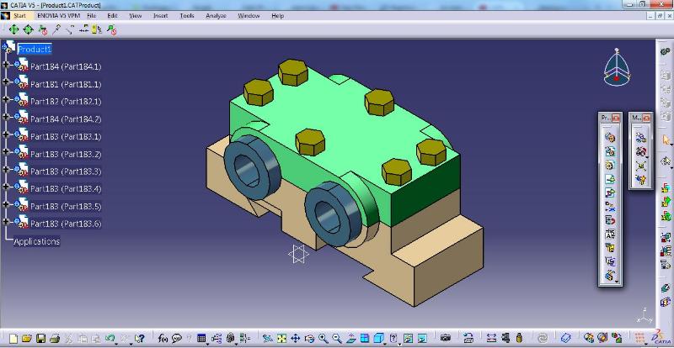Click the Print icon
The image size is (674, 348).
(55, 339)
